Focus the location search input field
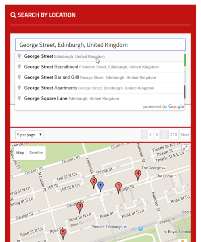This screenshot has width=201, height=242. (100, 45)
